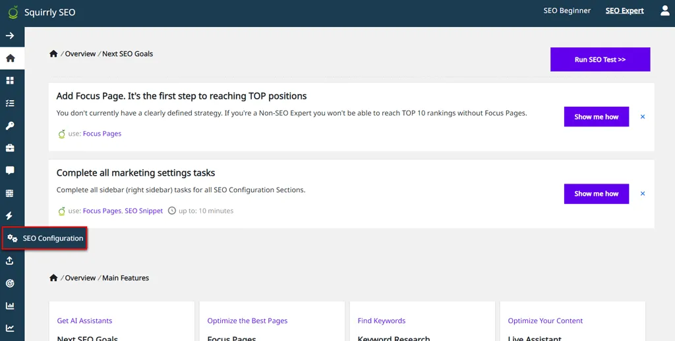Click Show me how for marketing settings tasks
Image resolution: width=675 pixels, height=341 pixels.
pos(596,194)
